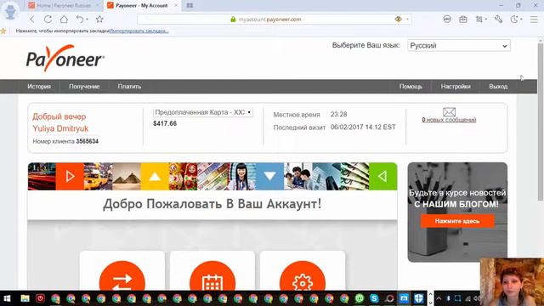
Task: Click the matryoshka dolls banner thumbnail
Action: click(x=183, y=176)
